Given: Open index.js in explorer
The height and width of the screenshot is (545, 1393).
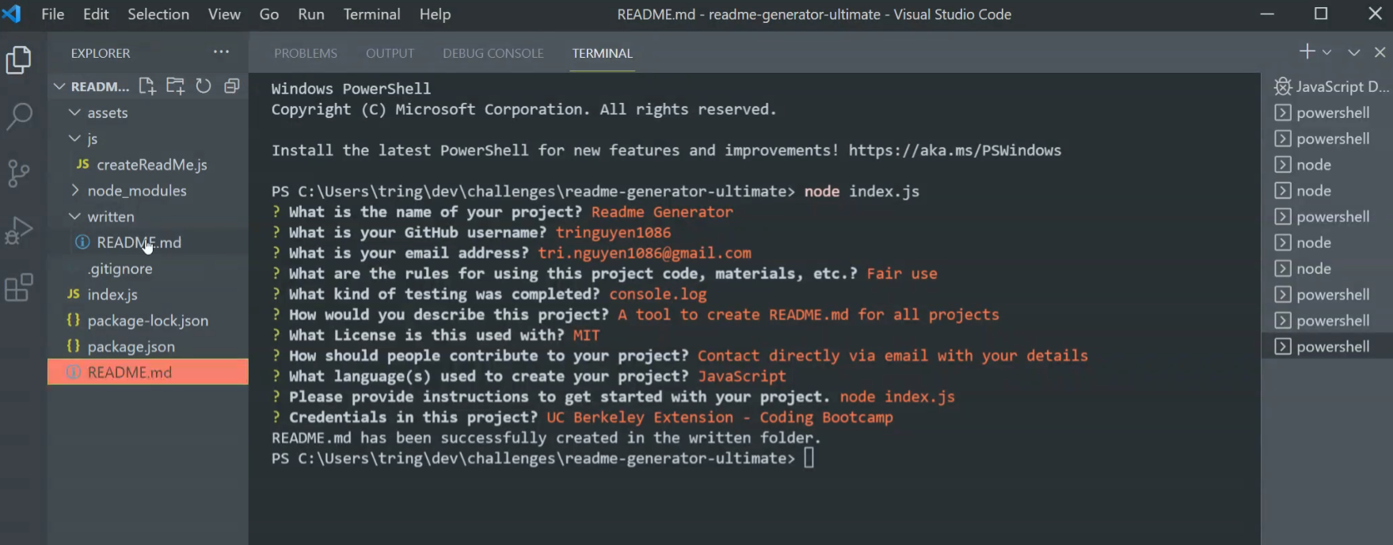Looking at the screenshot, I should click(x=148, y=295).
